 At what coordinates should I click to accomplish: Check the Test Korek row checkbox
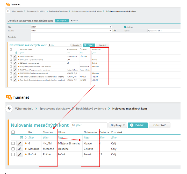[x=11, y=80]
